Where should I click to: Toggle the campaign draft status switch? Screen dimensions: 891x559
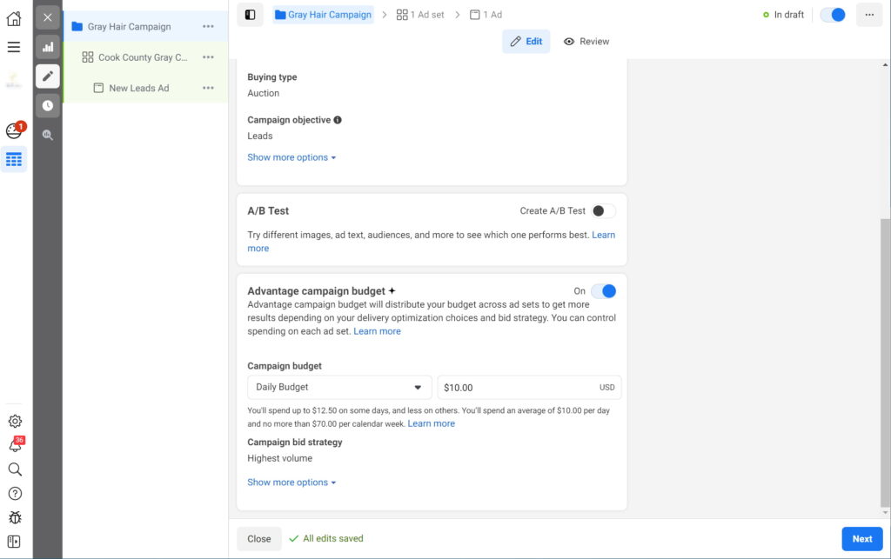[833, 15]
